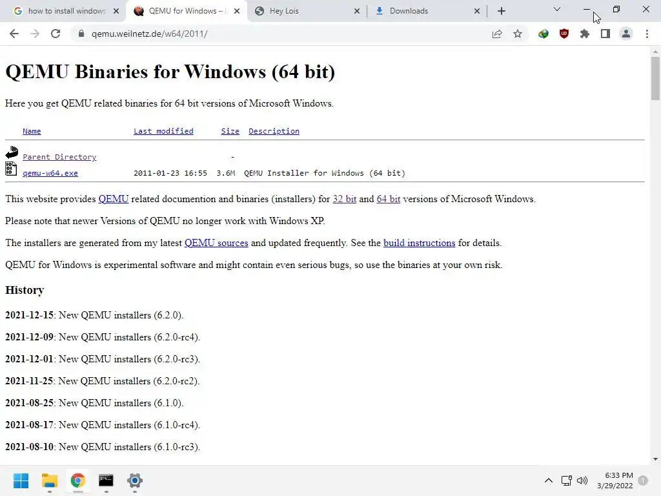
Task: Open the QEMU sources link
Action: pos(216,243)
